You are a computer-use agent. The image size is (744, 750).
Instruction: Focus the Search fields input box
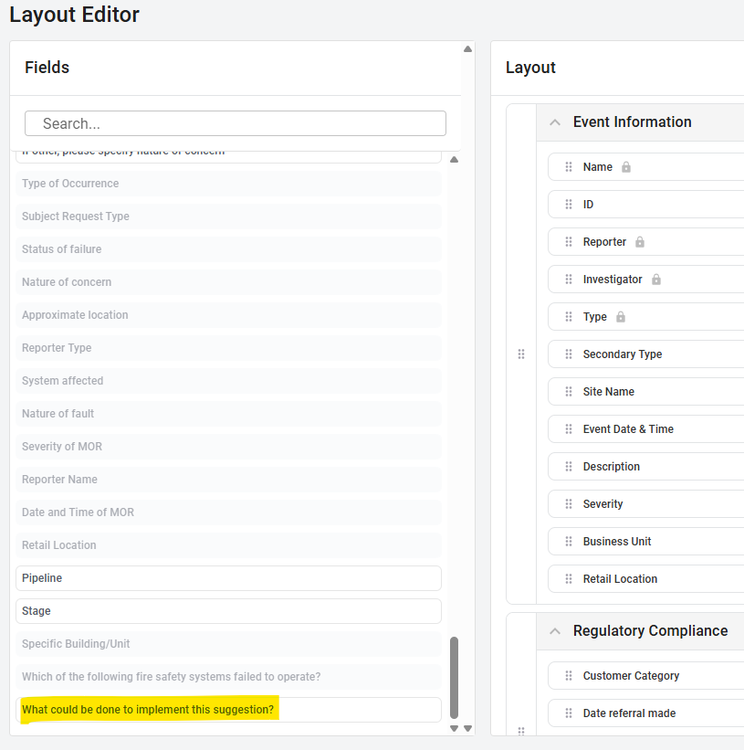[x=235, y=123]
